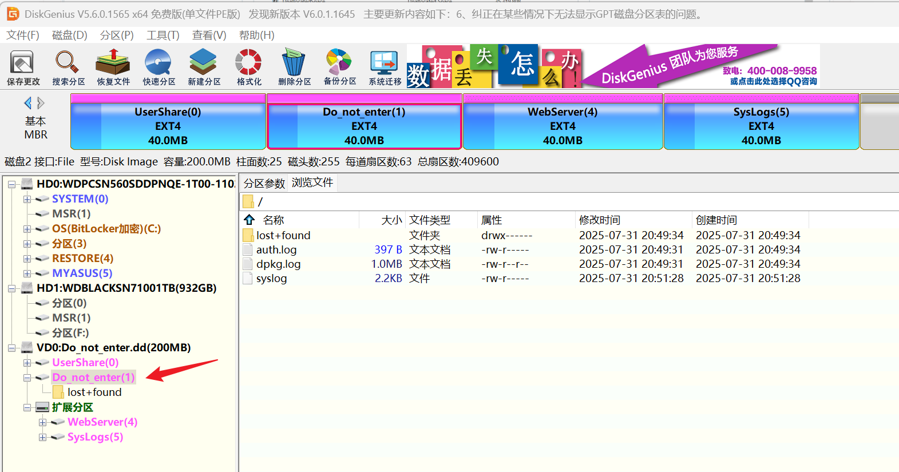Click the 删除分区 delete partition icon
This screenshot has height=472, width=899.
(294, 68)
